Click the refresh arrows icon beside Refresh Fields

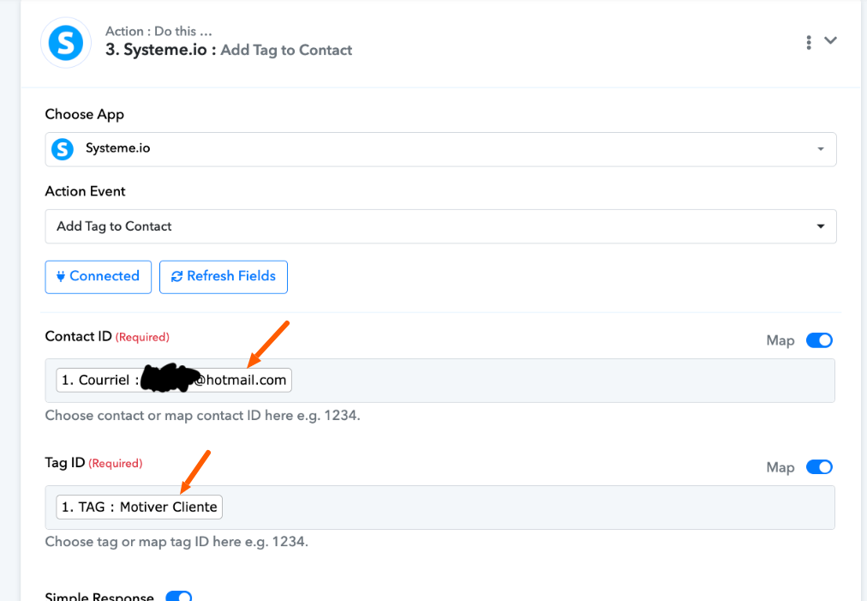coord(176,276)
